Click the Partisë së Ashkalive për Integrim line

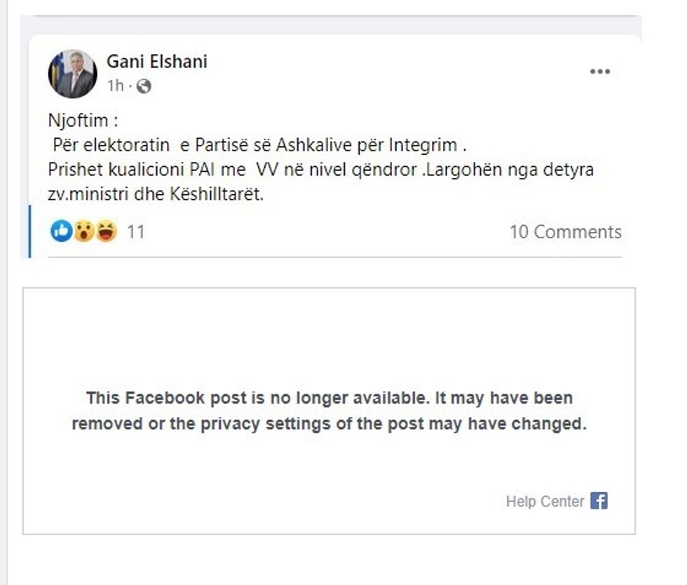(259, 146)
